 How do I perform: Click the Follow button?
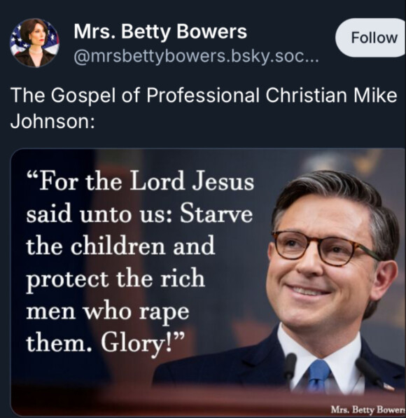[372, 38]
